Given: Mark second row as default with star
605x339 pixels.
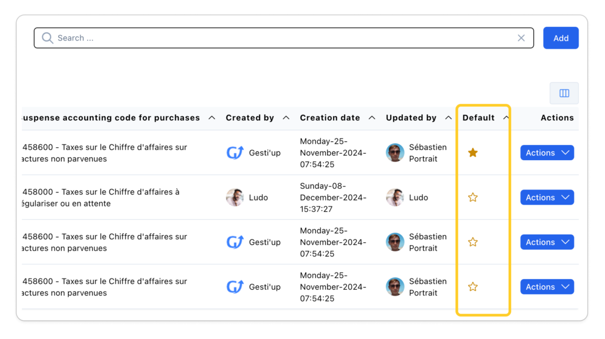Looking at the screenshot, I should tap(473, 198).
